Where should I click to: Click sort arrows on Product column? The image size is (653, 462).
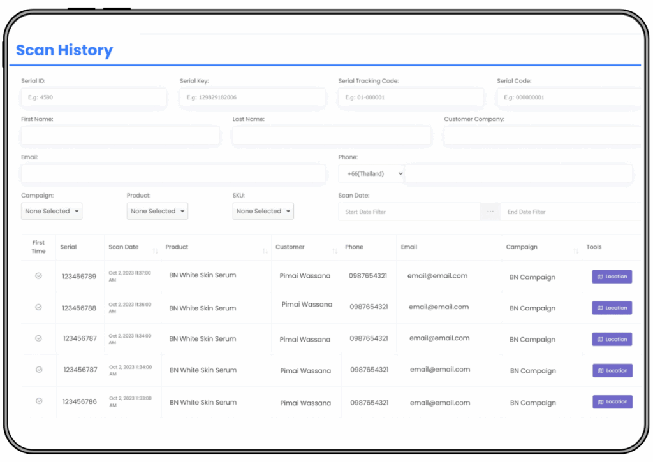click(x=265, y=251)
